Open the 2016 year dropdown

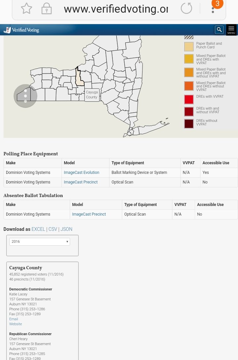click(40, 241)
